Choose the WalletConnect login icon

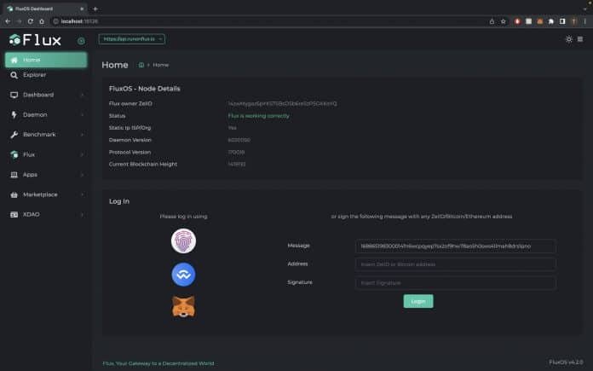coord(183,274)
